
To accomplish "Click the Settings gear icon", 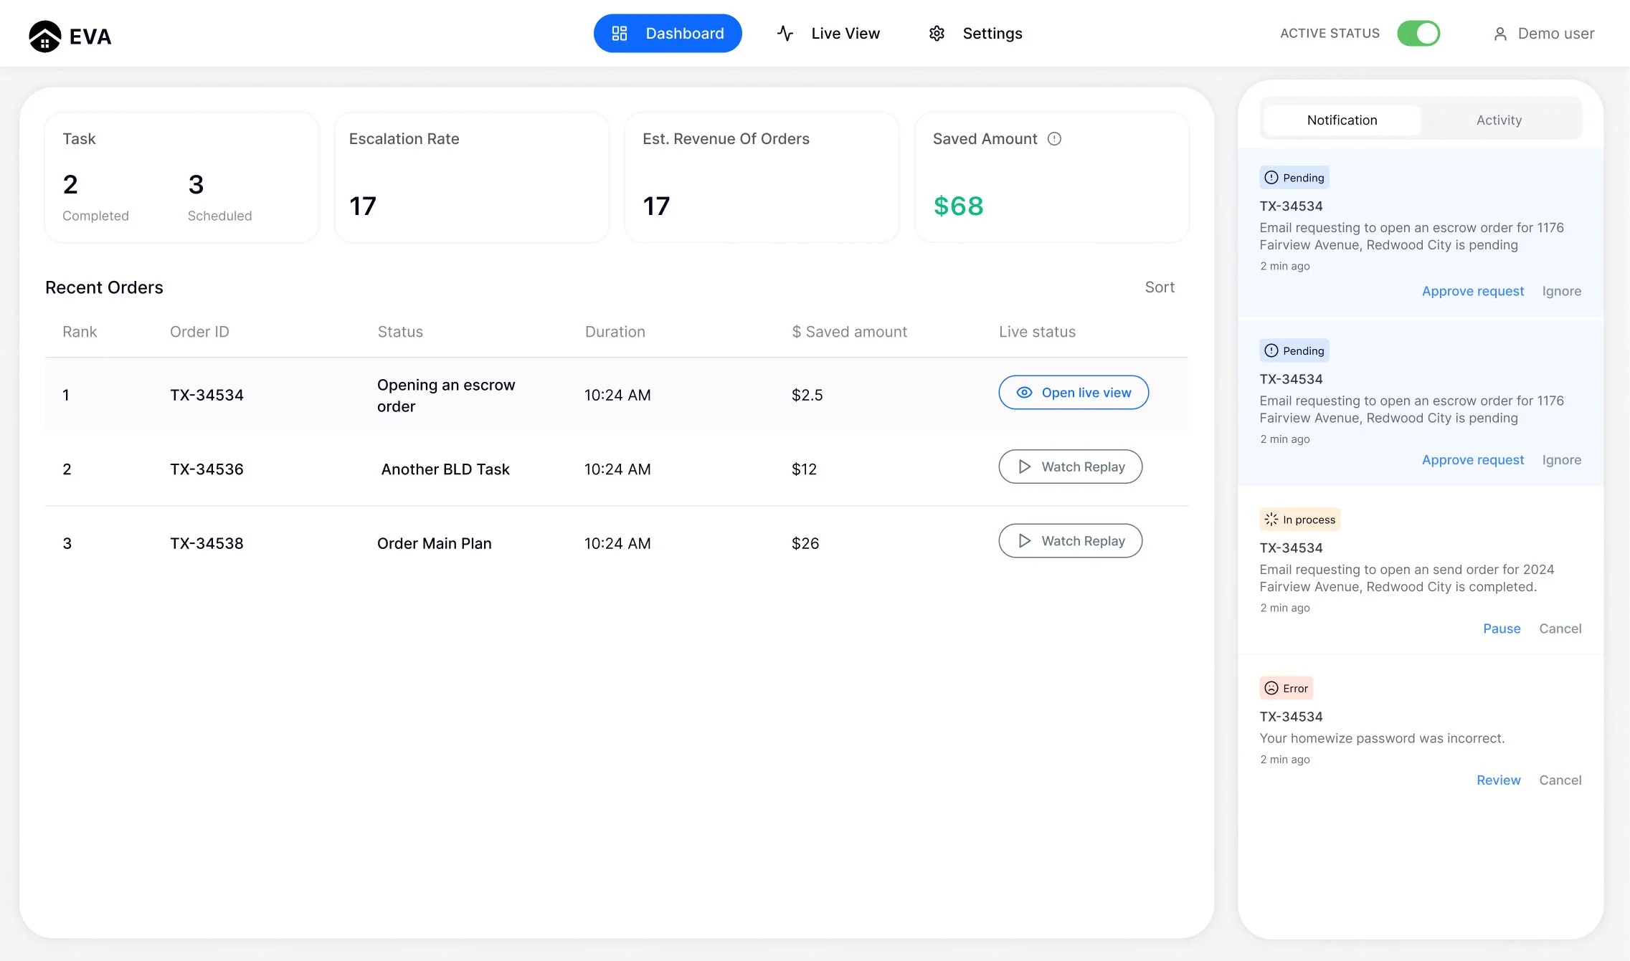I will (937, 34).
